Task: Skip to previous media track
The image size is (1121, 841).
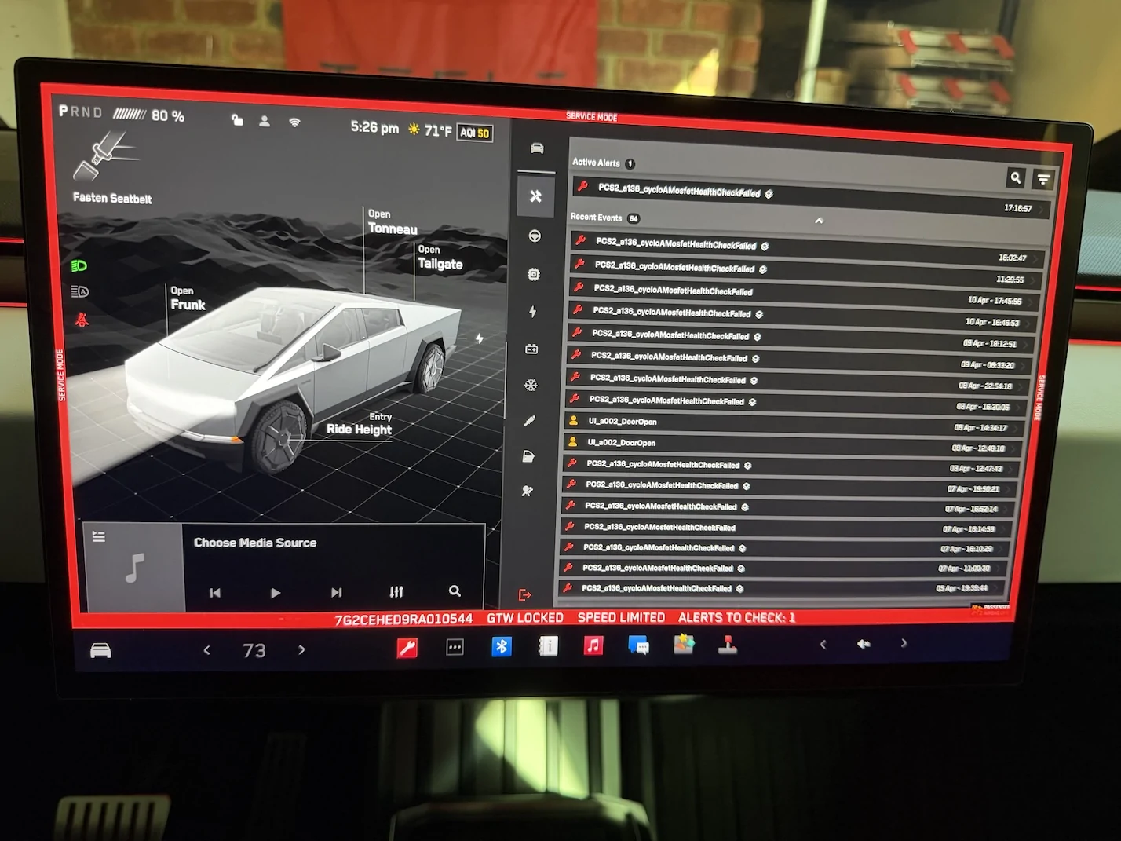Action: coord(215,593)
